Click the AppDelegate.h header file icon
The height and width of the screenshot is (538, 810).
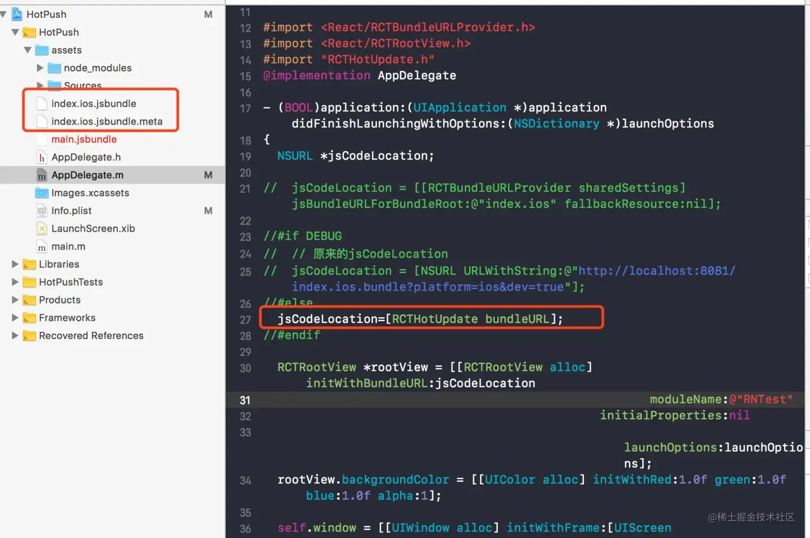(x=42, y=157)
